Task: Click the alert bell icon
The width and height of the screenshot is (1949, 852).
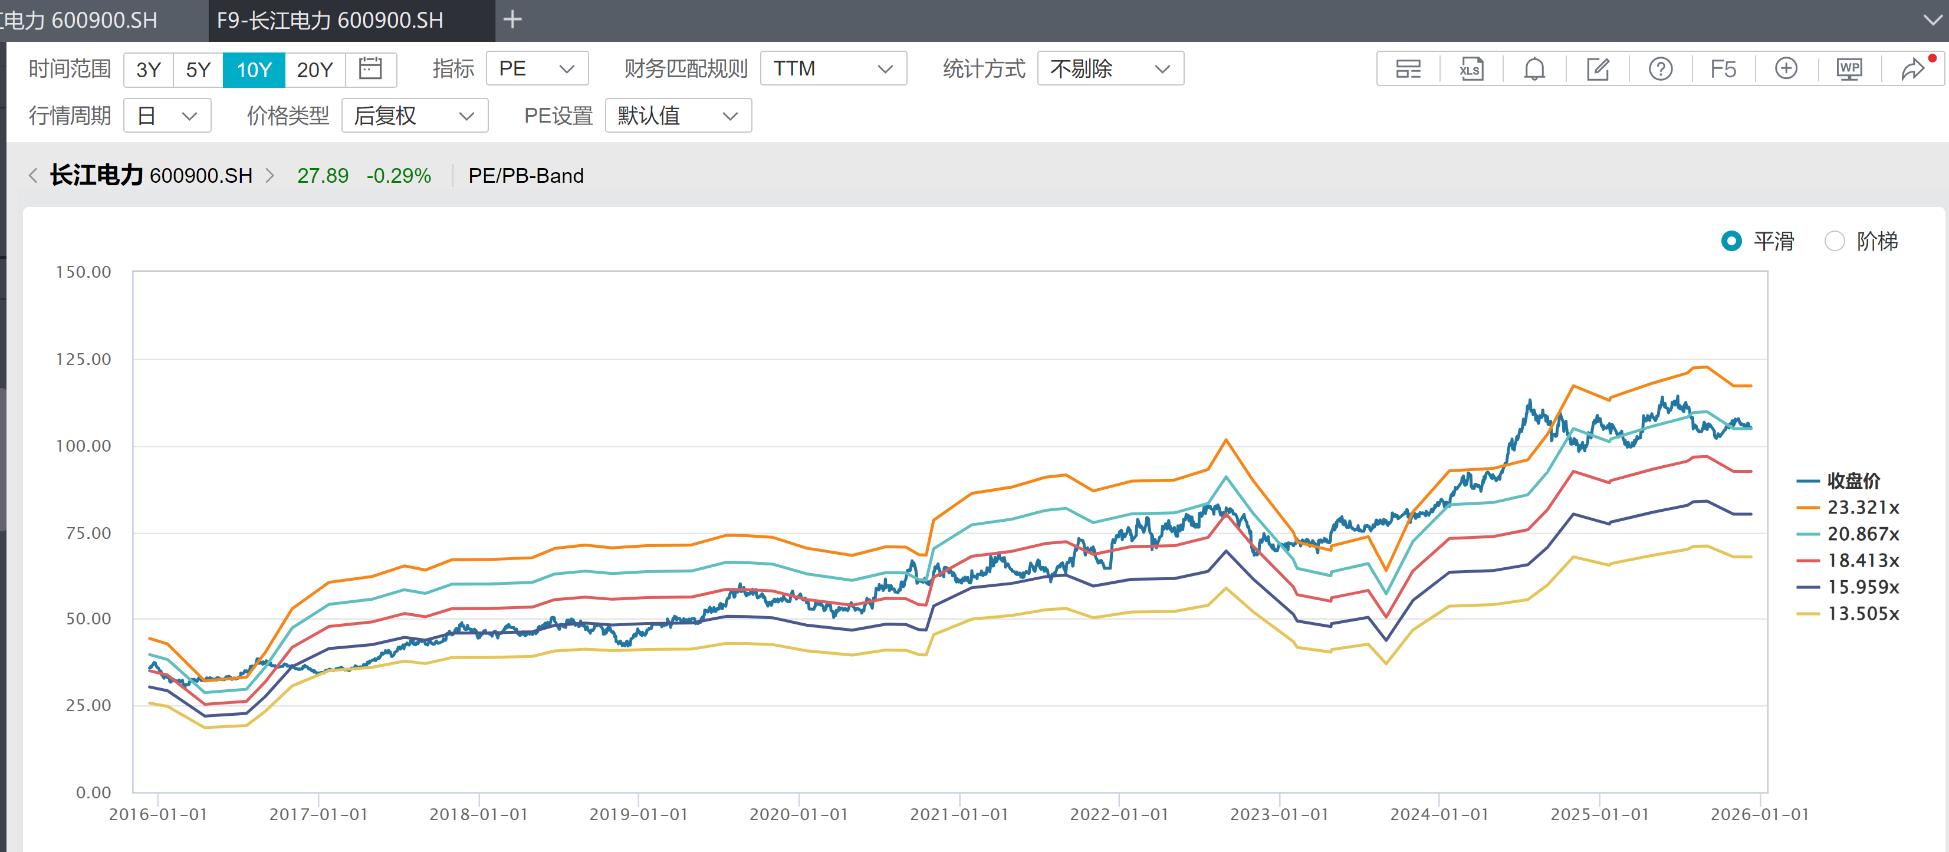Action: coord(1534,69)
